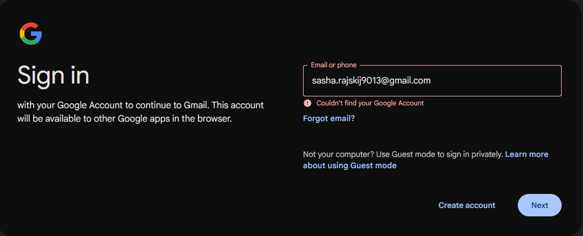Click the Google logo

[x=31, y=34]
